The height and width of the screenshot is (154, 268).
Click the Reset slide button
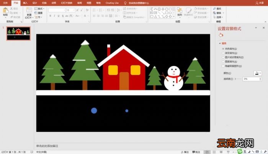[38, 13]
